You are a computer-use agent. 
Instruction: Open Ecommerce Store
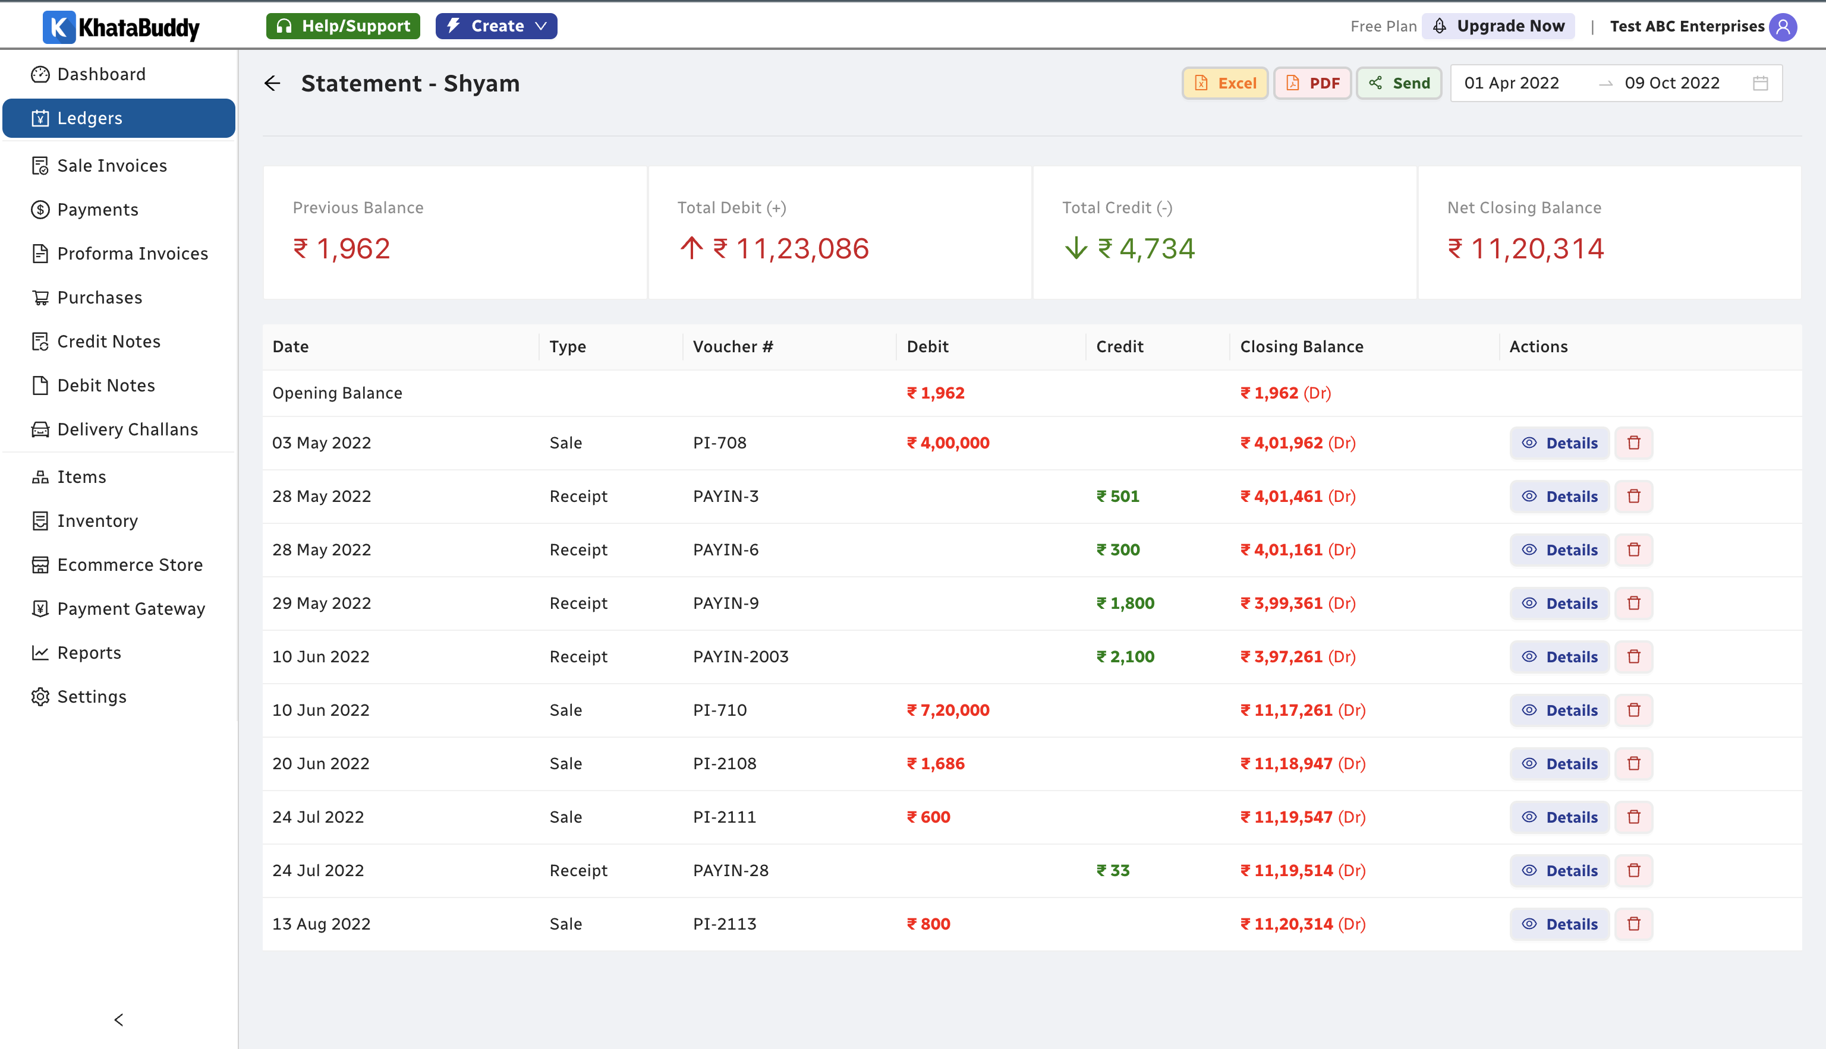pyautogui.click(x=119, y=565)
